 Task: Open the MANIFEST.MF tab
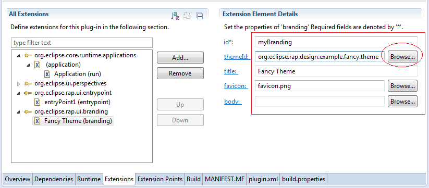coord(224,179)
